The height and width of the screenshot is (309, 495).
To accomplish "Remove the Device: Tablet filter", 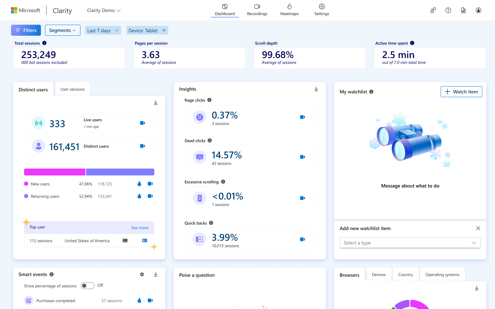I will [164, 30].
